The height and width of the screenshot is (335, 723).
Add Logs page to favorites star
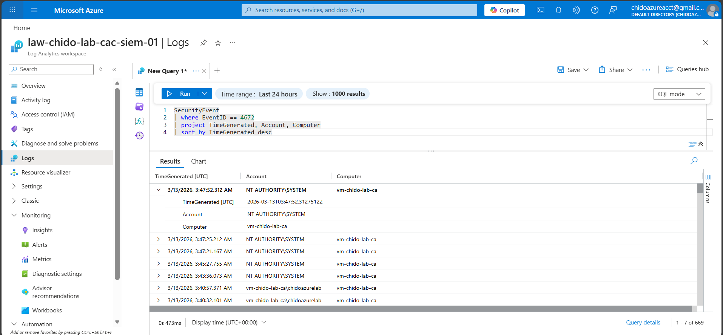218,43
